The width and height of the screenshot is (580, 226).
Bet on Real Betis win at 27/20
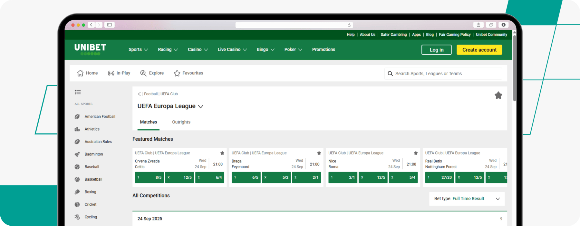tap(440, 177)
